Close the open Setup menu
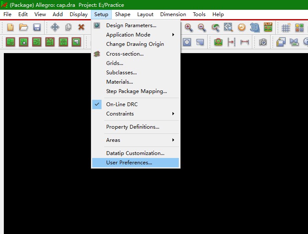The width and height of the screenshot is (308, 234). point(101,14)
